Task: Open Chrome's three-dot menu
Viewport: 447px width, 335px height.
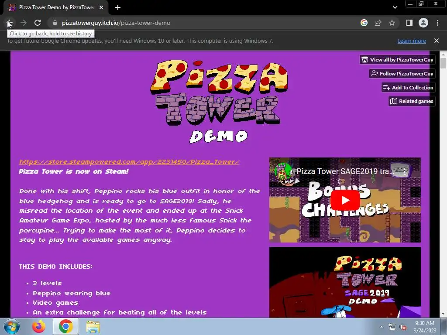Action: click(437, 23)
